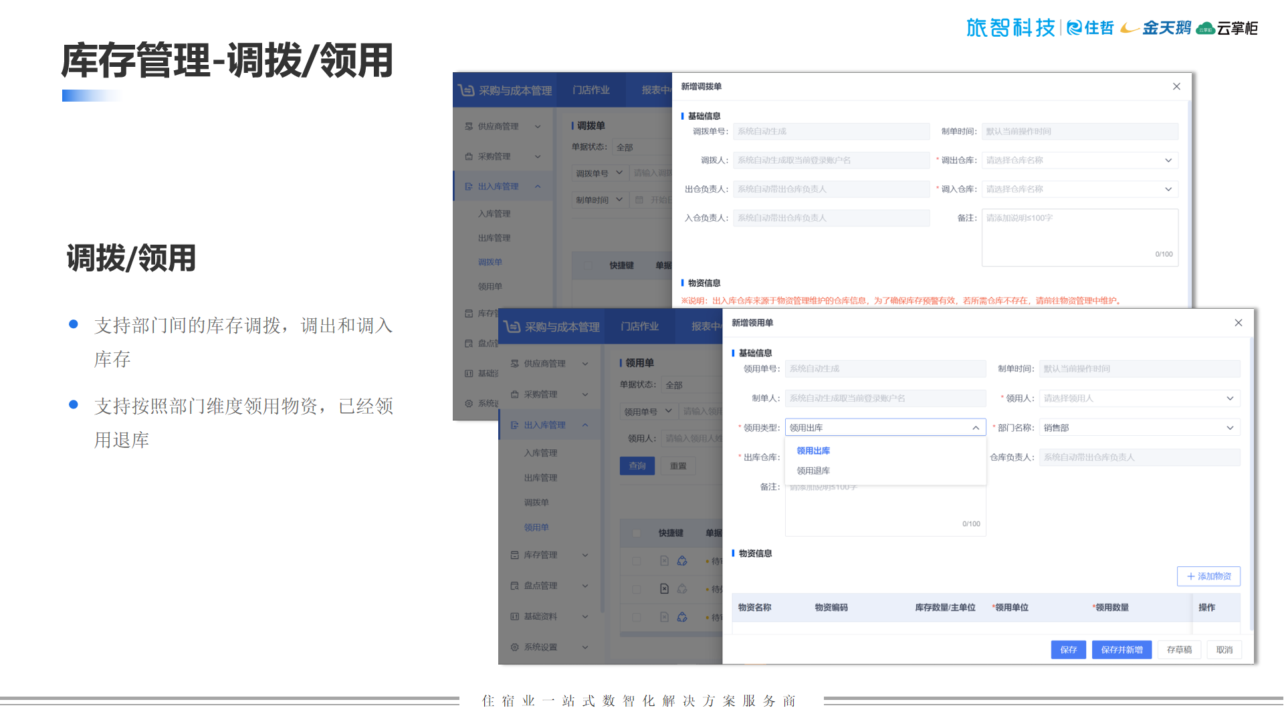Click the 备注 textarea in 新增调拨单 dialog
This screenshot has width=1284, height=722.
(x=1079, y=237)
